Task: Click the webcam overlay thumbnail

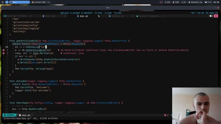Action: [x=196, y=106]
